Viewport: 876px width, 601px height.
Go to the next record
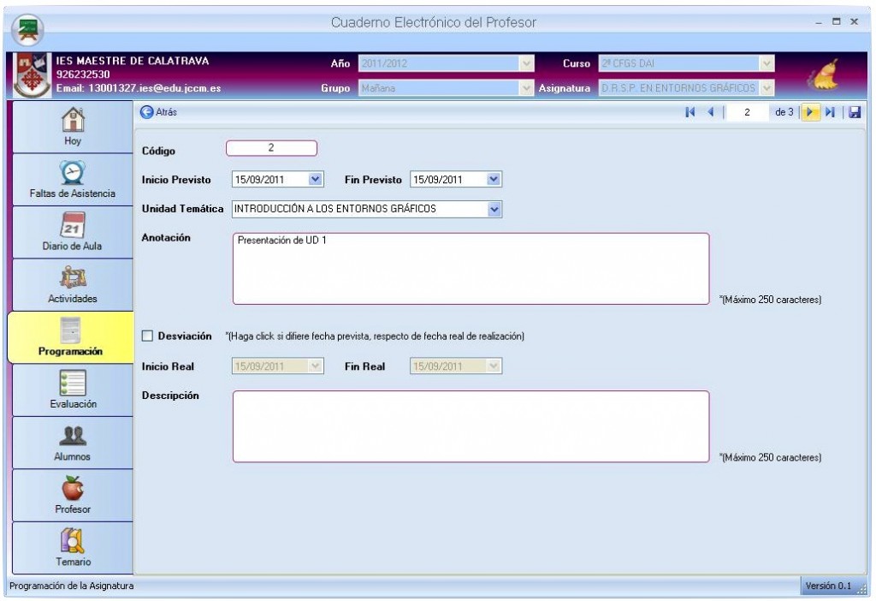(809, 112)
